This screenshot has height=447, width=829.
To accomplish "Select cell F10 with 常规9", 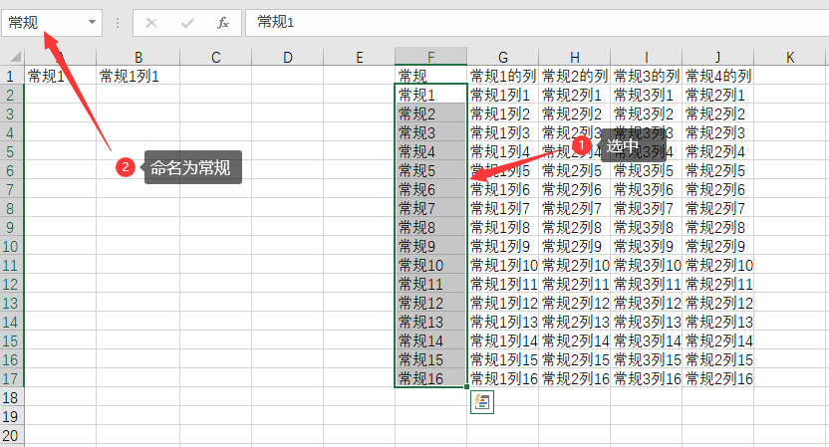I will pyautogui.click(x=430, y=246).
